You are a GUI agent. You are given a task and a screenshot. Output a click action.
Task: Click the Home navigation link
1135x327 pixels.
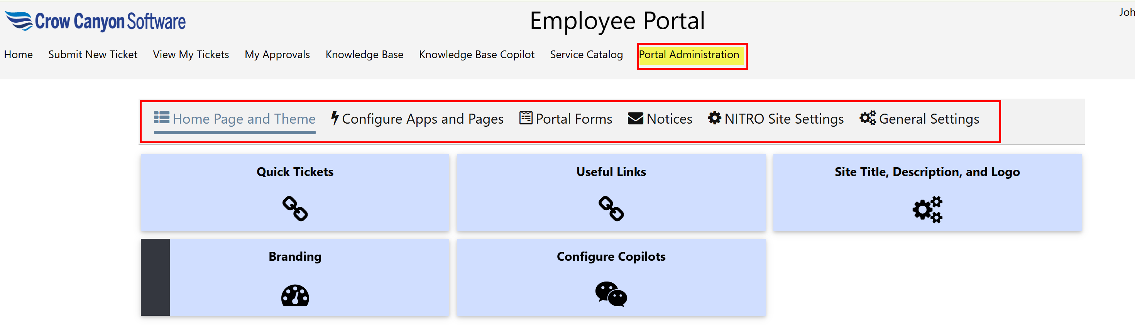tap(18, 55)
